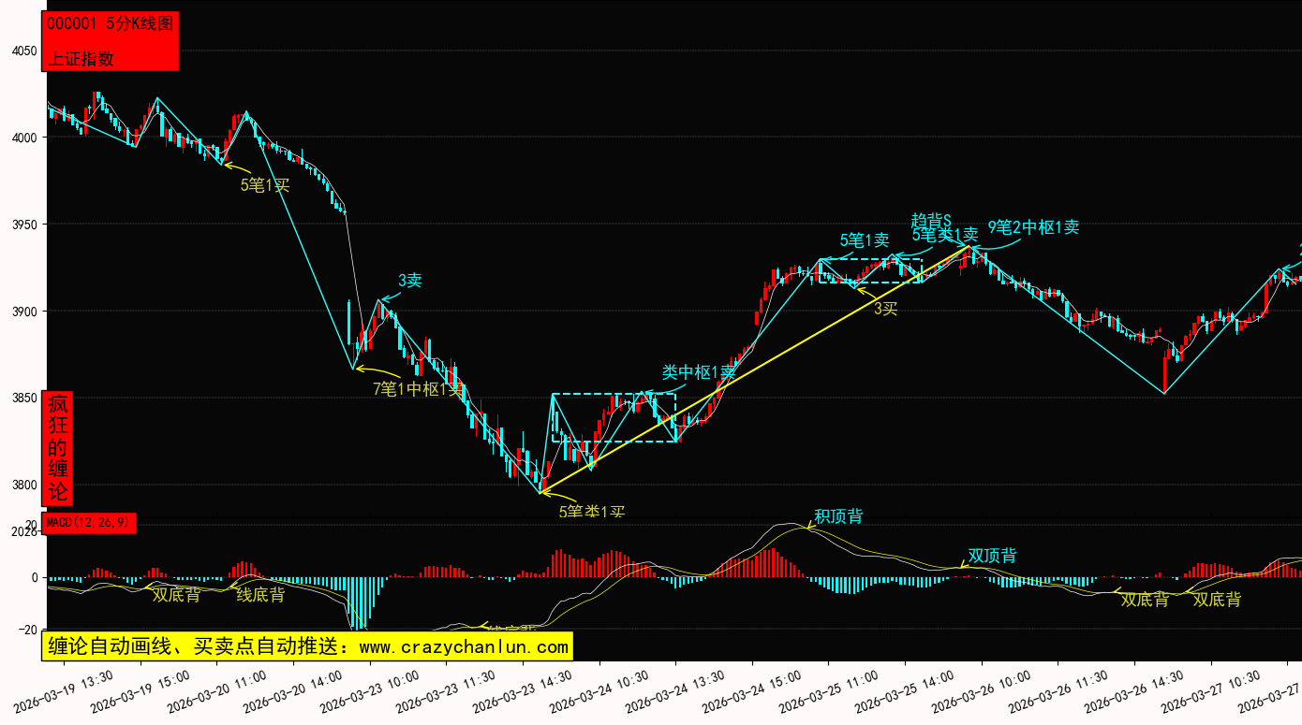Select the MACD(12,26,9) indicator label

[x=89, y=522]
